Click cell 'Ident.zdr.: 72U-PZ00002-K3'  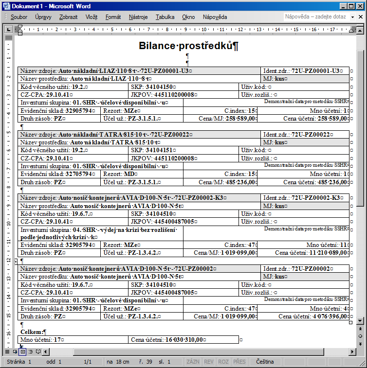[x=305, y=198]
